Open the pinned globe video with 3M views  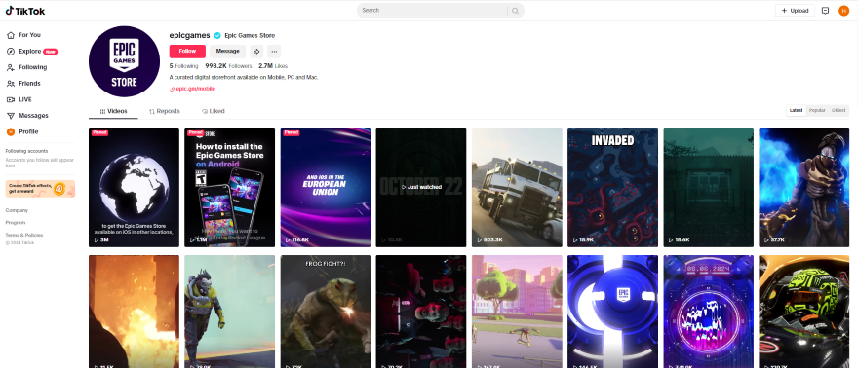(135, 187)
